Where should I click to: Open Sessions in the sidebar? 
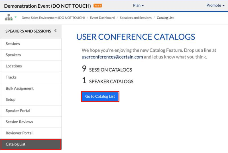[x=31, y=44]
